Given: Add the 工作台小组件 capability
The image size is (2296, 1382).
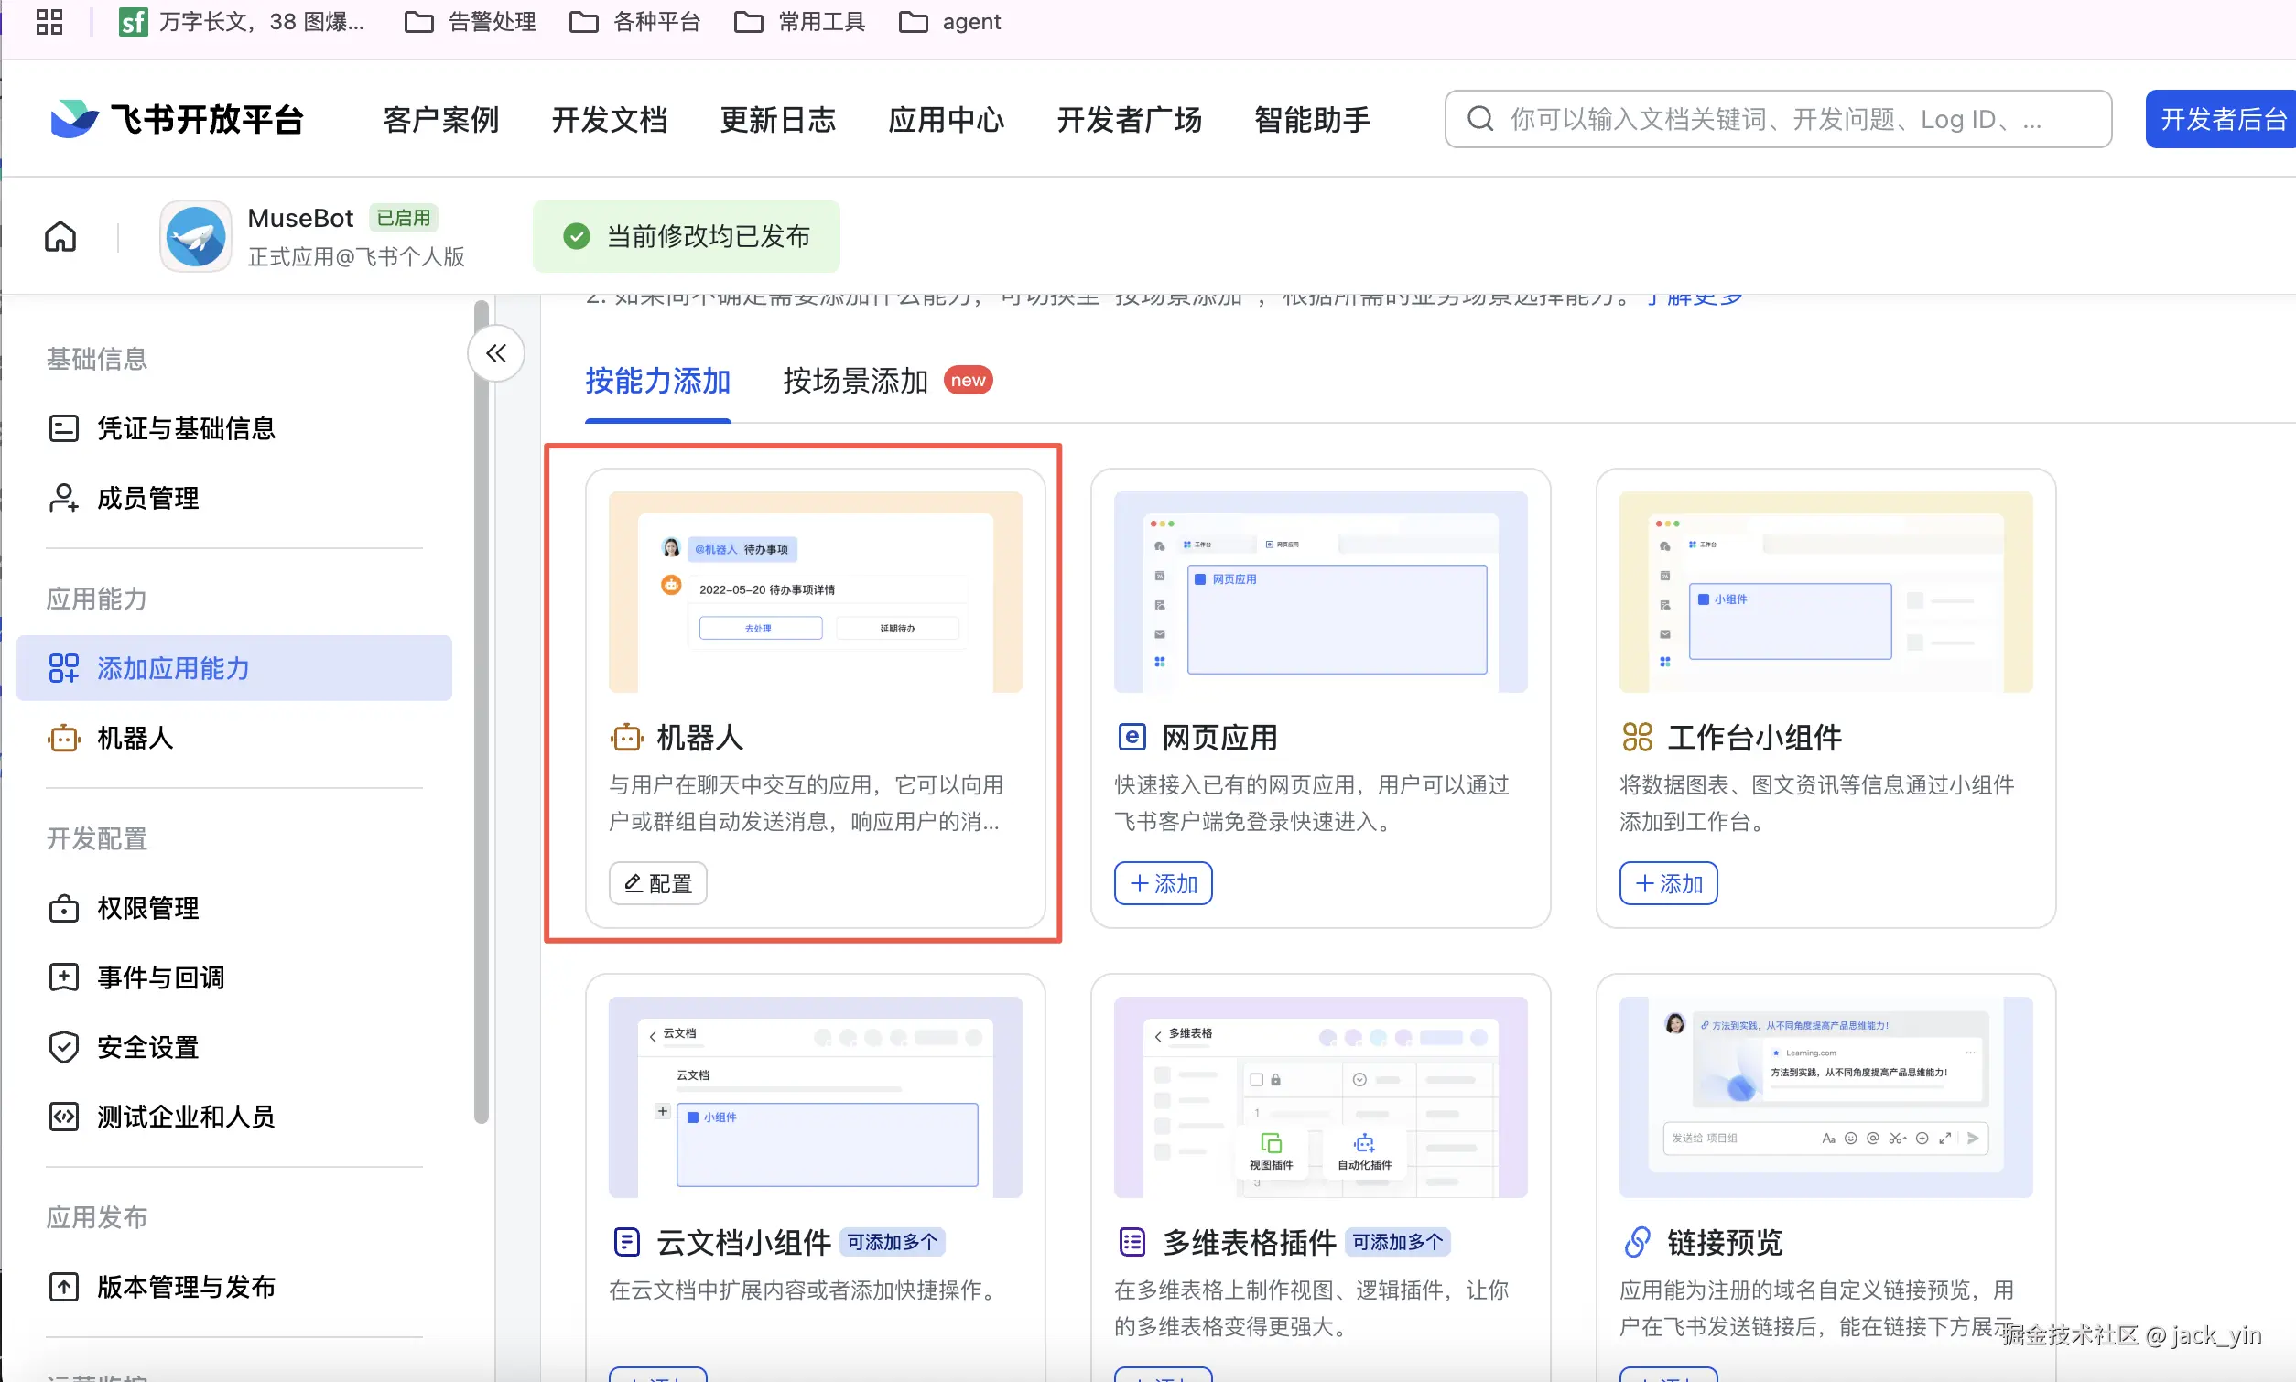Looking at the screenshot, I should tap(1667, 883).
